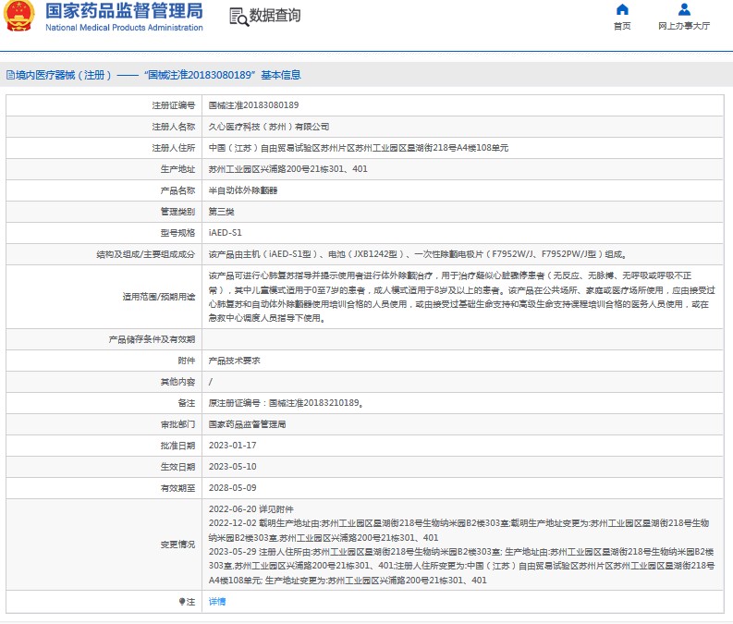Click the 审批部门 row label

coord(177,424)
